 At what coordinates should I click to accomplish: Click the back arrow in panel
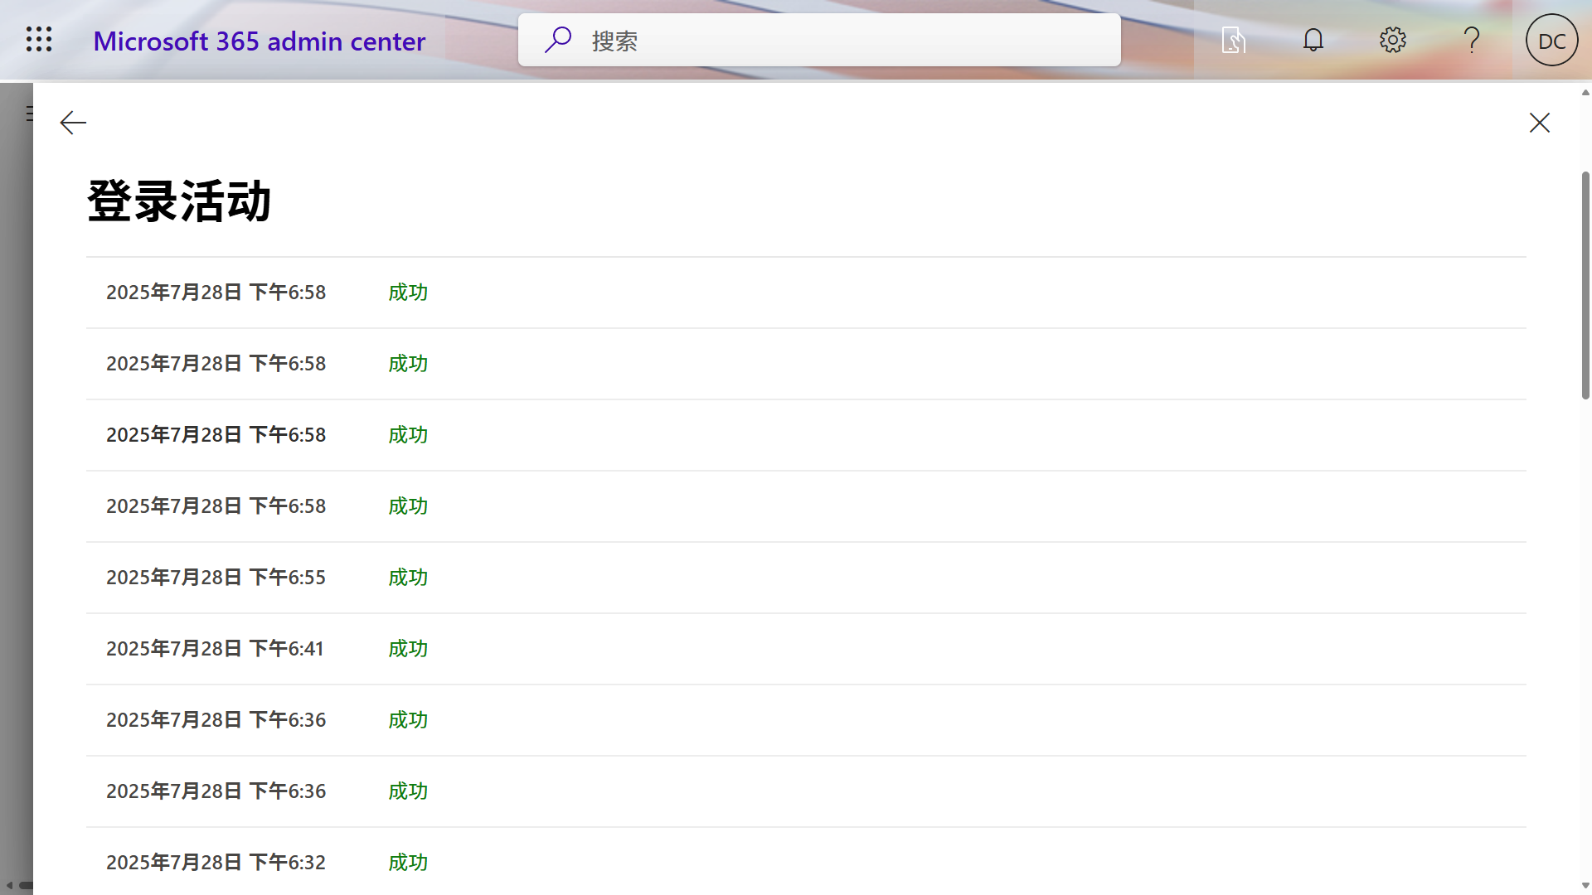point(73,123)
